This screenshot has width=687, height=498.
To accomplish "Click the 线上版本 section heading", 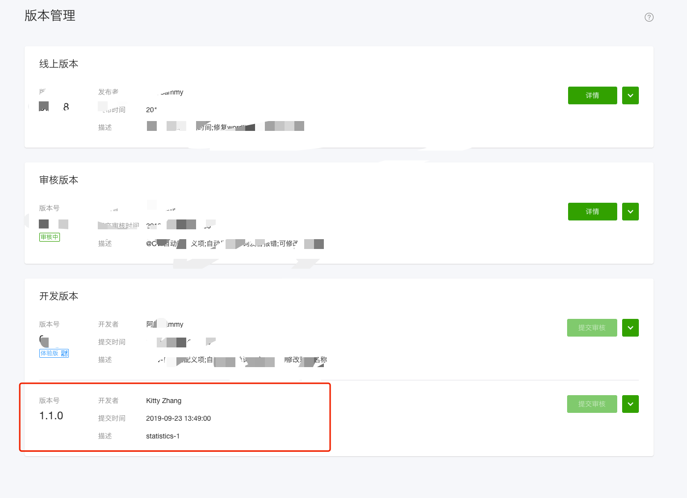I will point(59,64).
